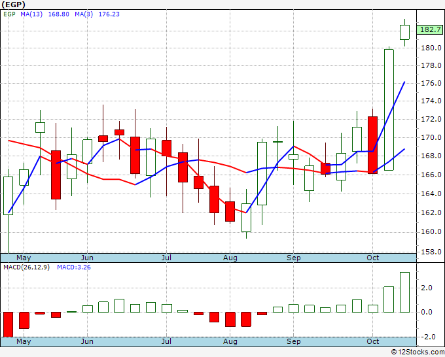Select the tall green October candle body

[x=389, y=110]
